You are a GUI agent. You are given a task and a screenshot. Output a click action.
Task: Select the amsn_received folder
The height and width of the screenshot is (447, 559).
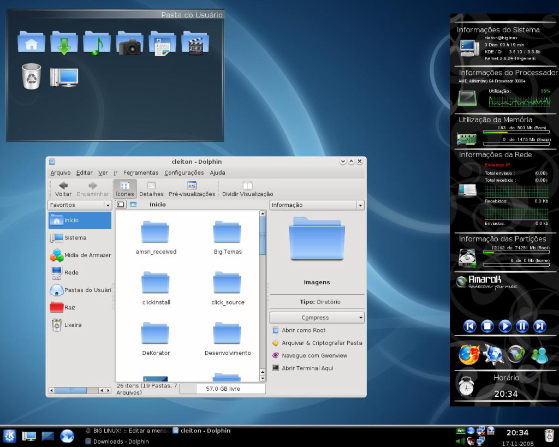156,237
